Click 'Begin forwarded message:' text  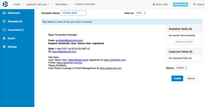tap(63, 35)
